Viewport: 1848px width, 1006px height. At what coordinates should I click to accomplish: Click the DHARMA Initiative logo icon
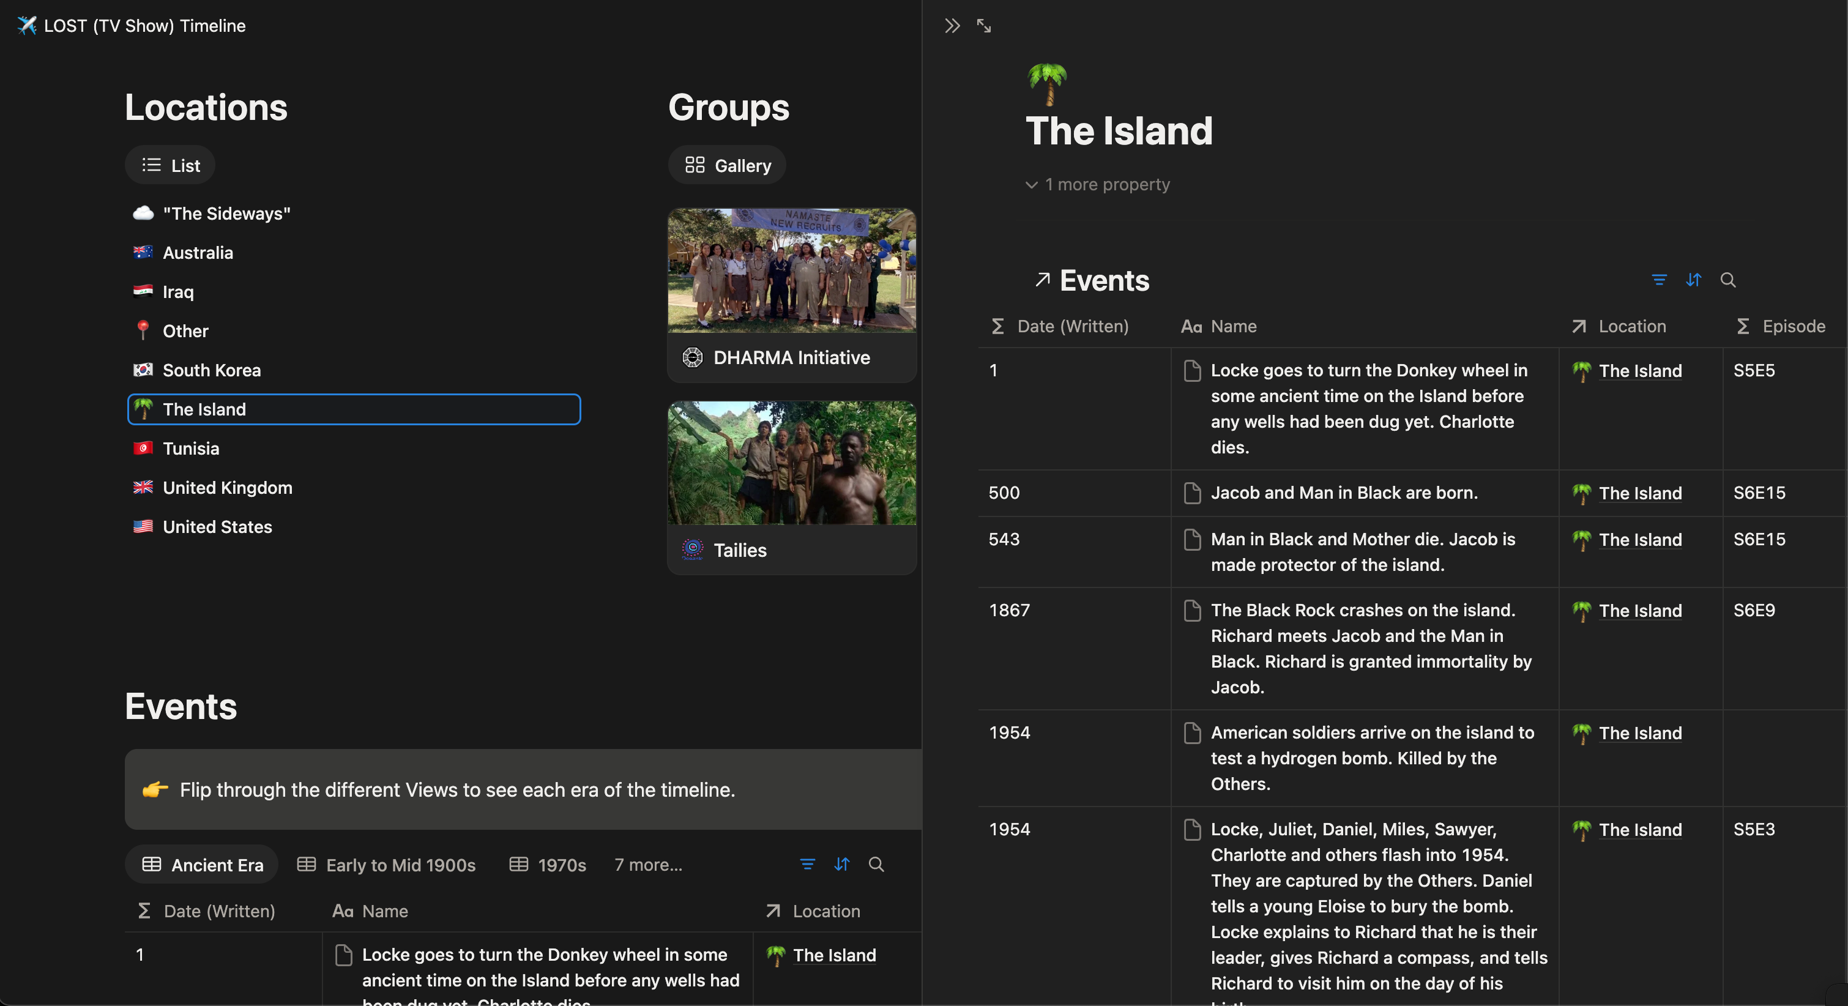pos(692,357)
